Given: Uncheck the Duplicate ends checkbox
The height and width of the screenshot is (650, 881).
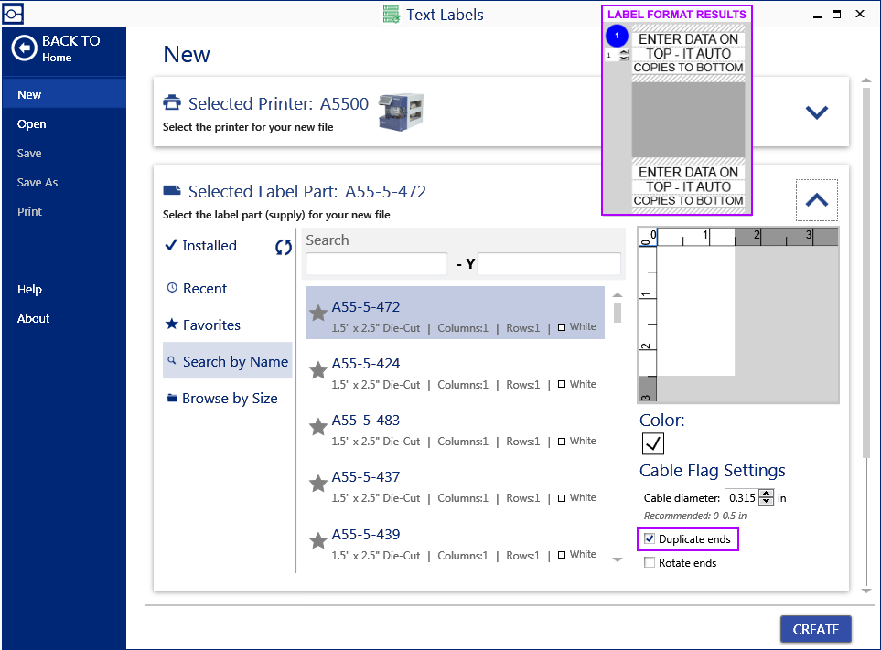Looking at the screenshot, I should (650, 539).
